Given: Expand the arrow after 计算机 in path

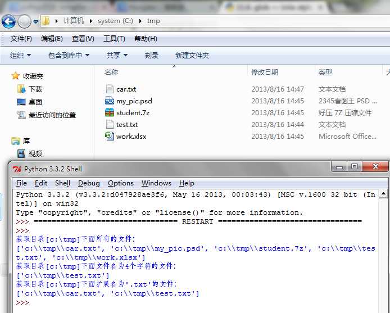Looking at the screenshot, I should 91,21.
